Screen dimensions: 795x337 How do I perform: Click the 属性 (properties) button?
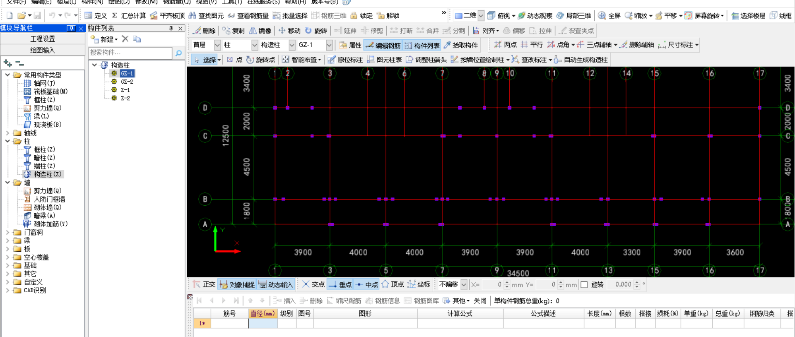350,45
